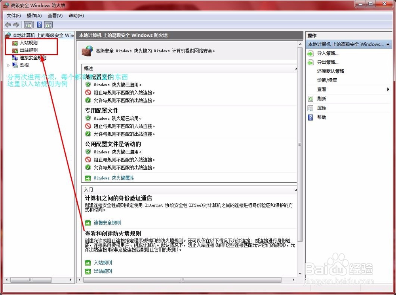Image resolution: width=396 pixels, height=295 pixels.
Task: Click the center pane vertical scrollbar thumb
Action: tap(300, 144)
